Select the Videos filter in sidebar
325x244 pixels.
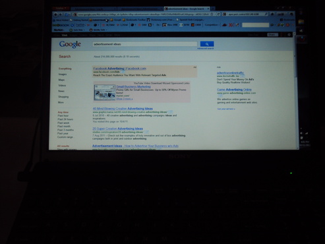pyautogui.click(x=62, y=86)
